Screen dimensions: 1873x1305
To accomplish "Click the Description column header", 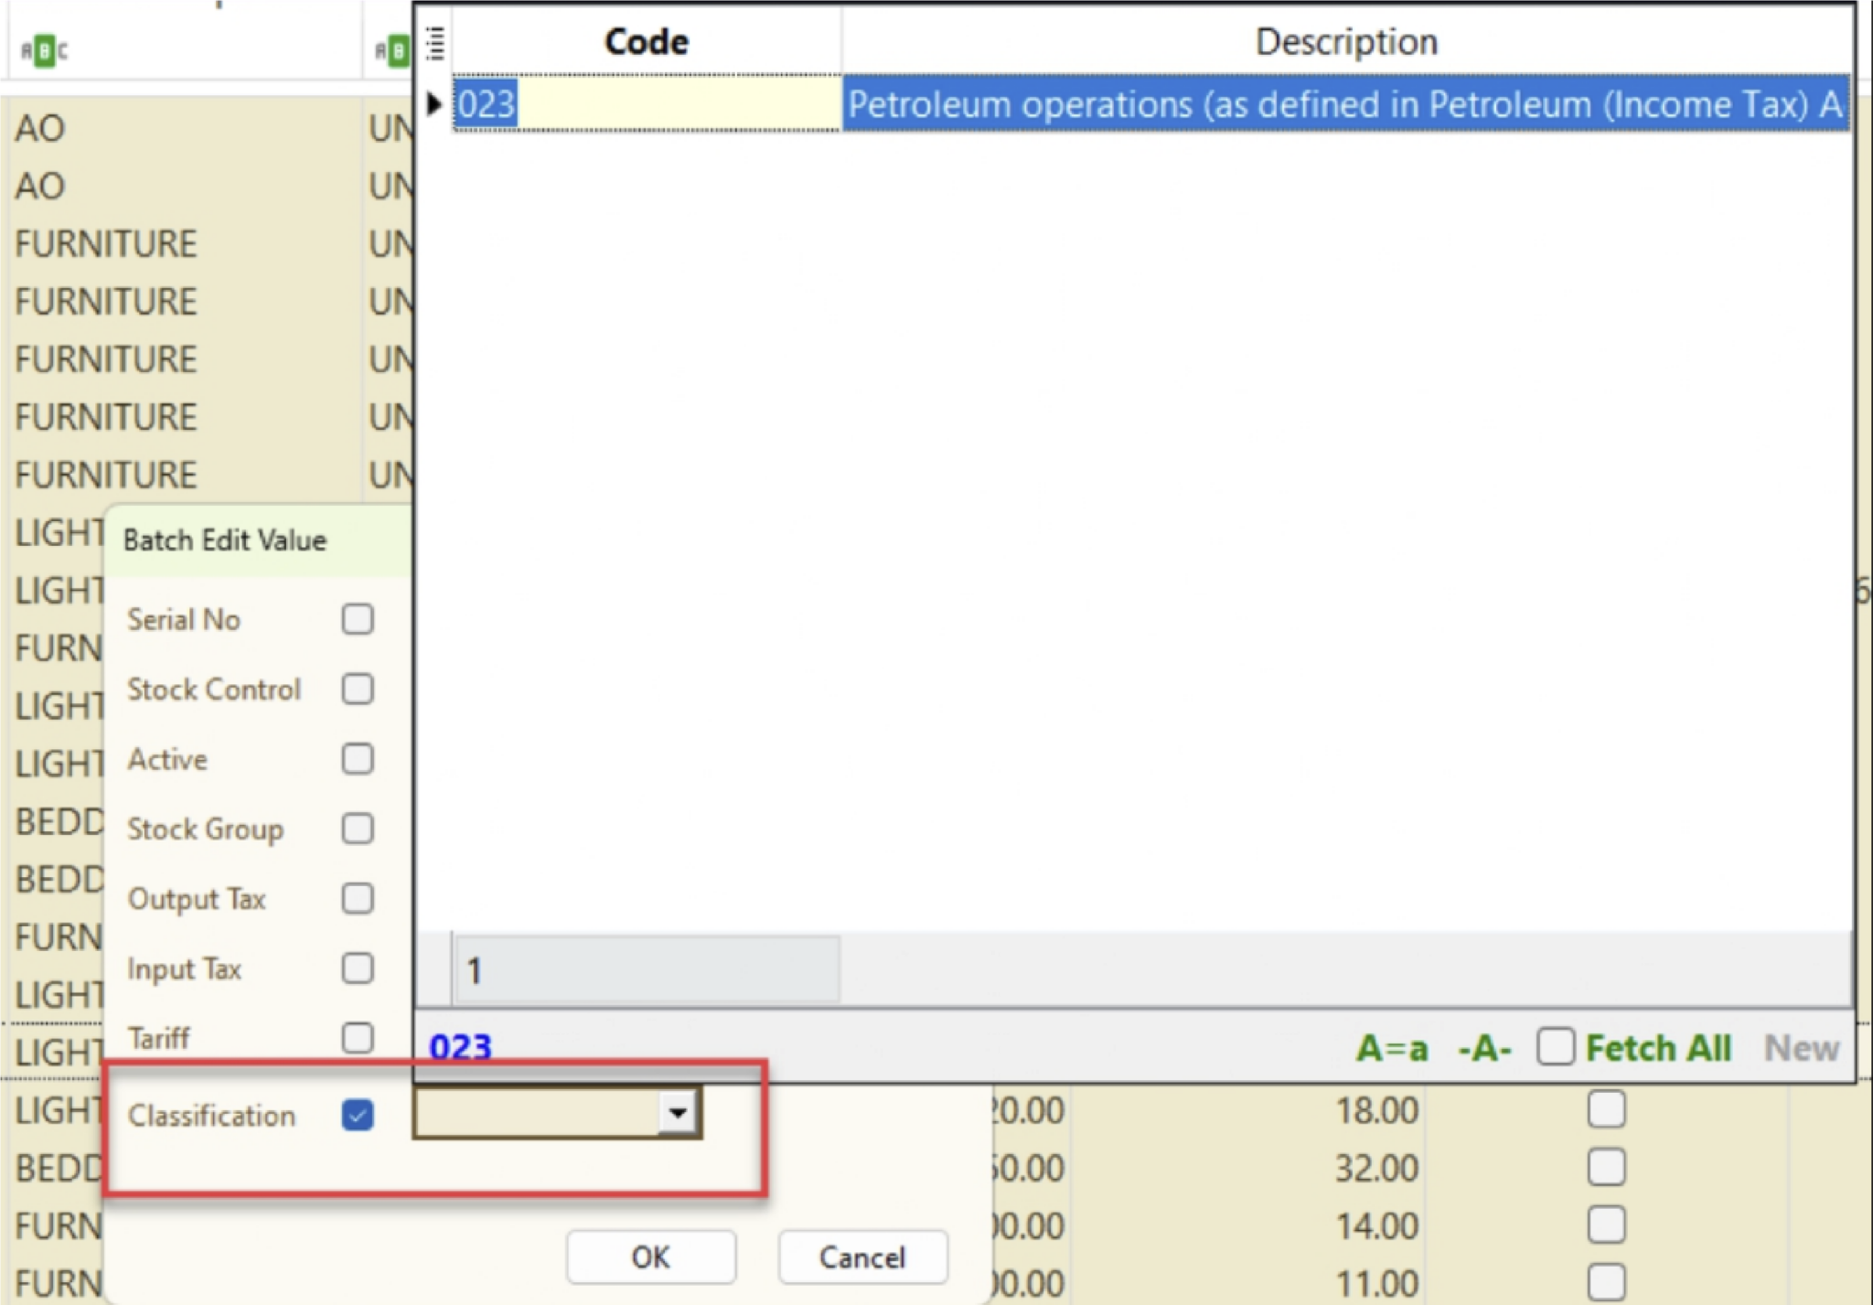I will coord(1345,42).
